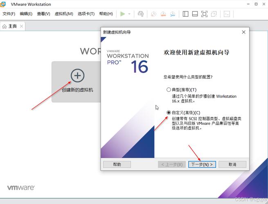268x204 pixels.
Task: Click the 上一步(B) button
Action: [x=172, y=164]
